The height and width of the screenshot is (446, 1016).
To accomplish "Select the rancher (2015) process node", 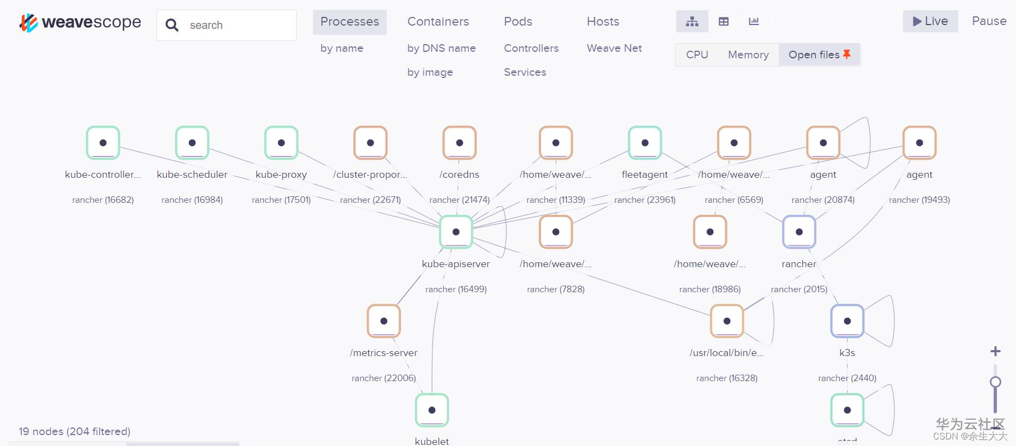I will point(799,232).
